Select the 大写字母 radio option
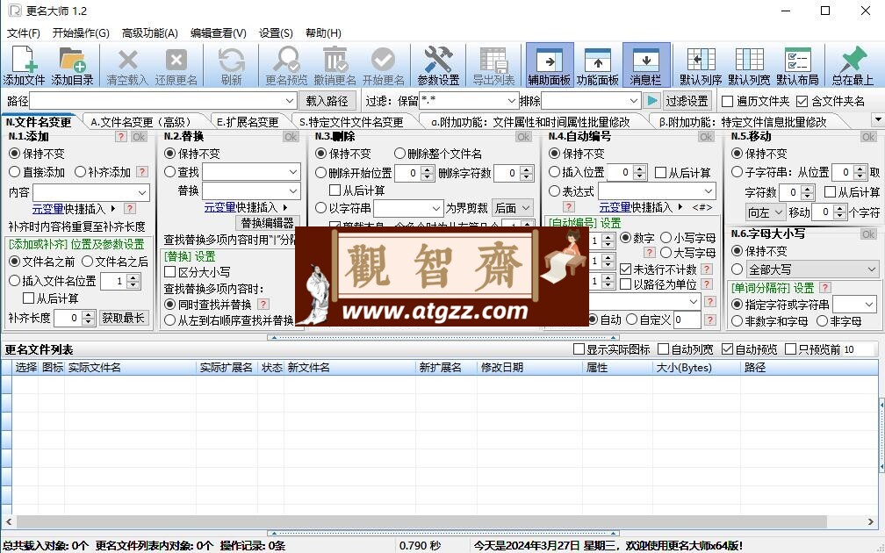Image resolution: width=885 pixels, height=553 pixels. (666, 253)
